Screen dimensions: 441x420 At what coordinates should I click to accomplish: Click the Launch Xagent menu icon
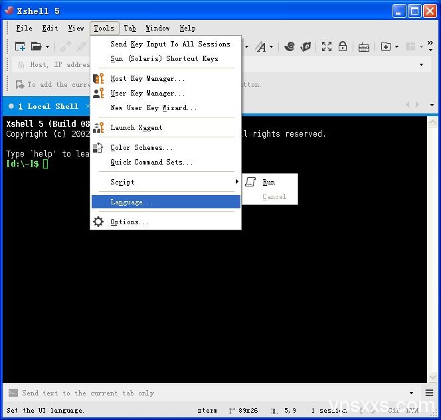point(98,127)
